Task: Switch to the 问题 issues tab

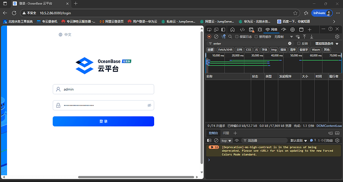Action: click(x=226, y=133)
